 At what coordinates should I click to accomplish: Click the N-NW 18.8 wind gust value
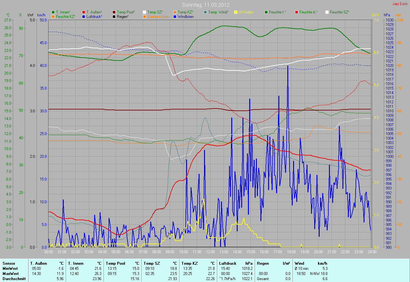(319, 274)
